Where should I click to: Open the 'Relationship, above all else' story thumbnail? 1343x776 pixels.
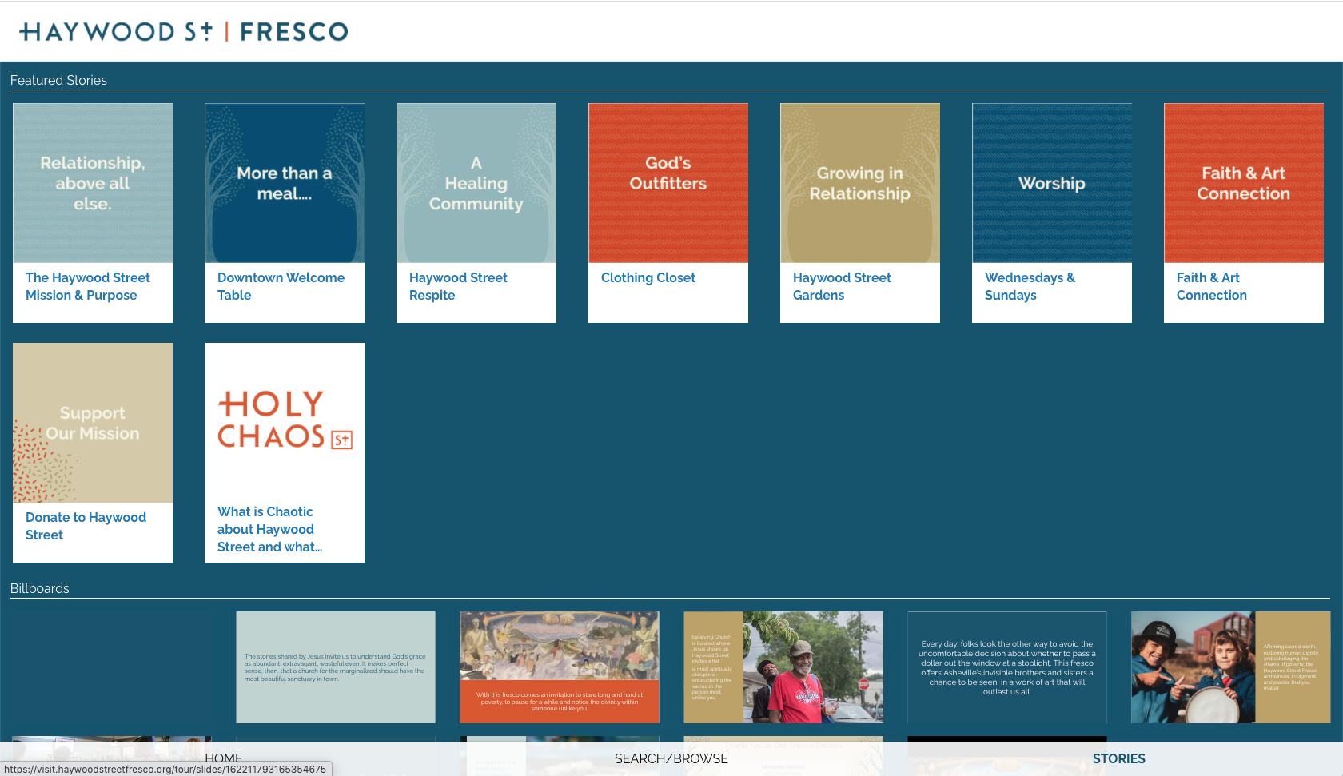click(x=93, y=183)
